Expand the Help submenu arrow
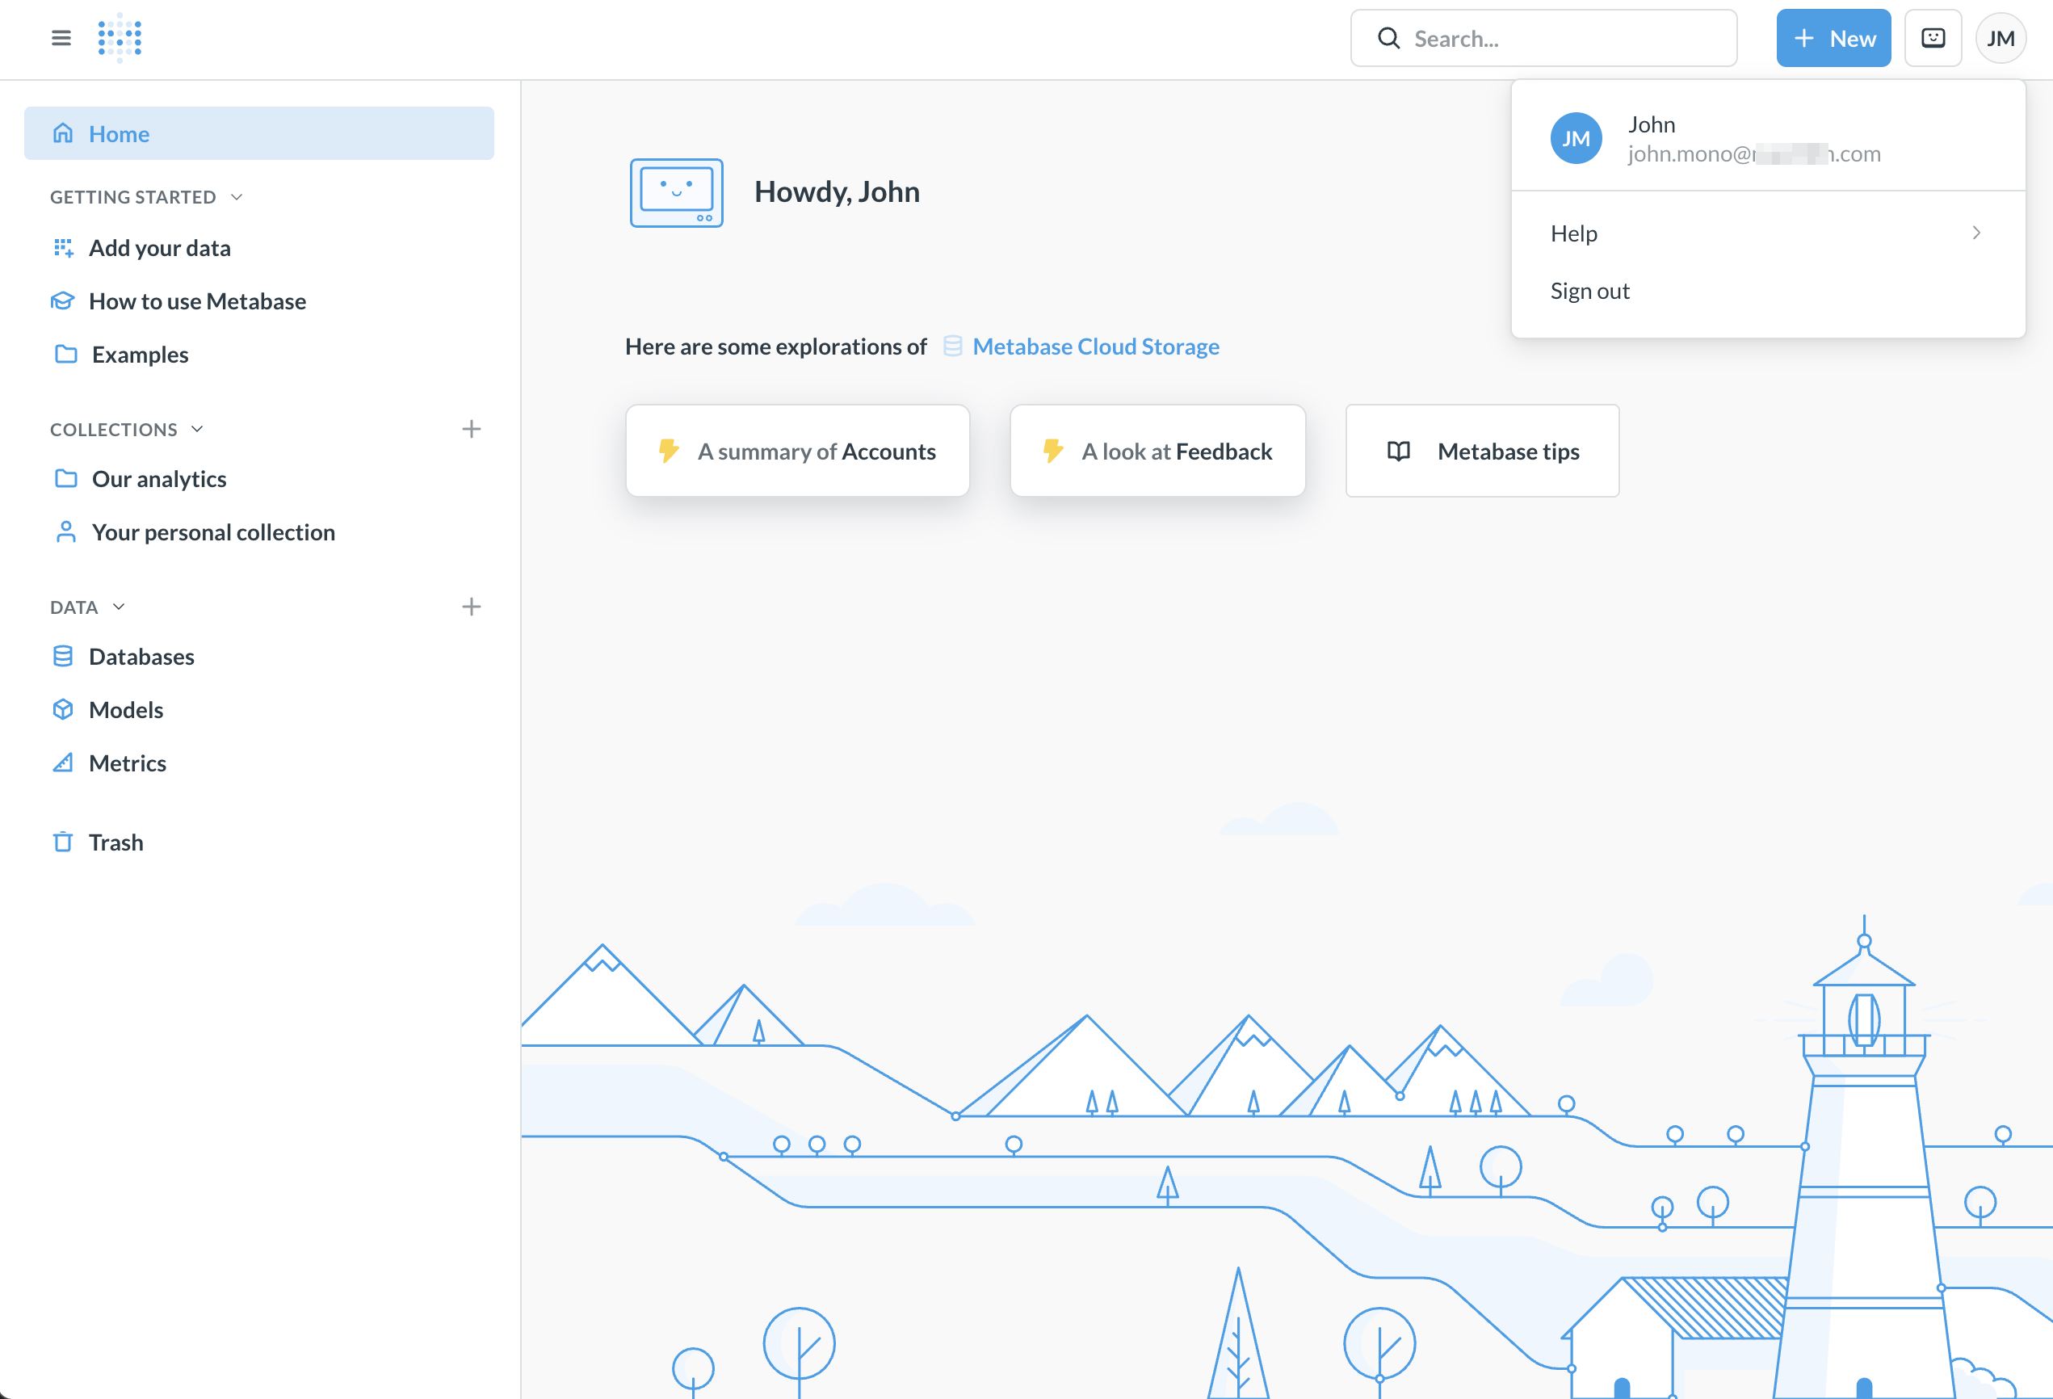The image size is (2053, 1399). 1976,233
